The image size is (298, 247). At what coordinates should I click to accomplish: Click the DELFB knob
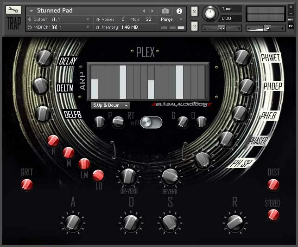(43, 114)
